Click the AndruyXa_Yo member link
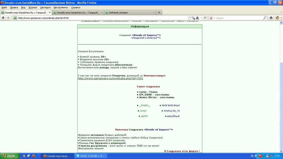The width and height of the screenshot is (283, 159). (172, 111)
